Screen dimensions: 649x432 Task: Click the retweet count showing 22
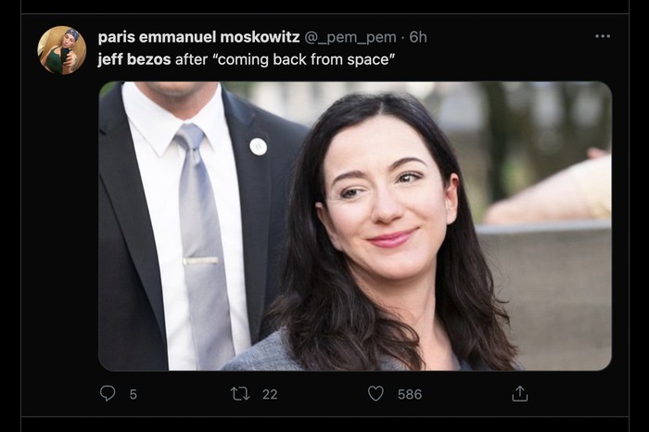270,394
